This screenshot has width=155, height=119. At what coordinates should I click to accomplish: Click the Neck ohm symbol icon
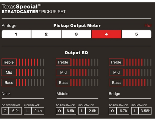pos(5,111)
